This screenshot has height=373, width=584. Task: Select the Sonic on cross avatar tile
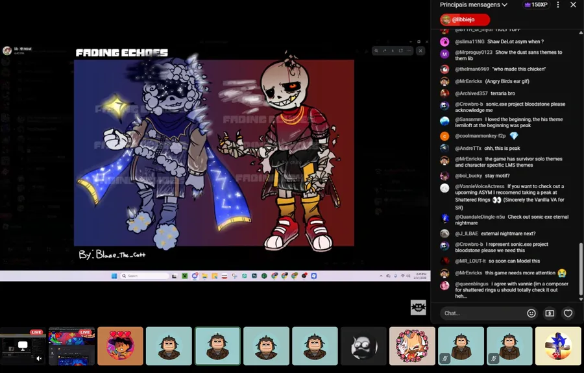pyautogui.click(x=558, y=346)
